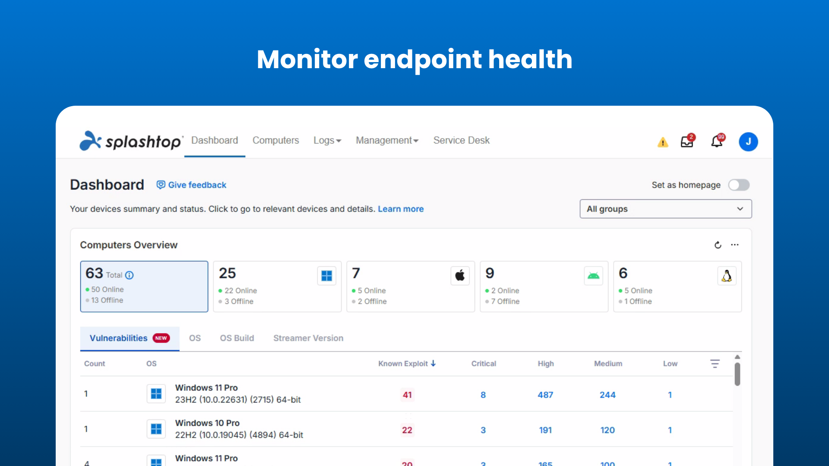
Task: Sort by the Known Exploit column arrow
Action: (x=434, y=363)
